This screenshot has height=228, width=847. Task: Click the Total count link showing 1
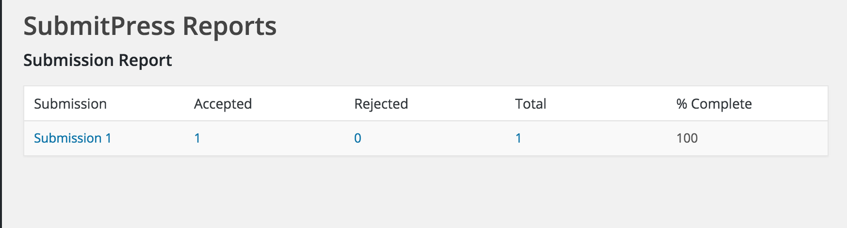click(519, 138)
